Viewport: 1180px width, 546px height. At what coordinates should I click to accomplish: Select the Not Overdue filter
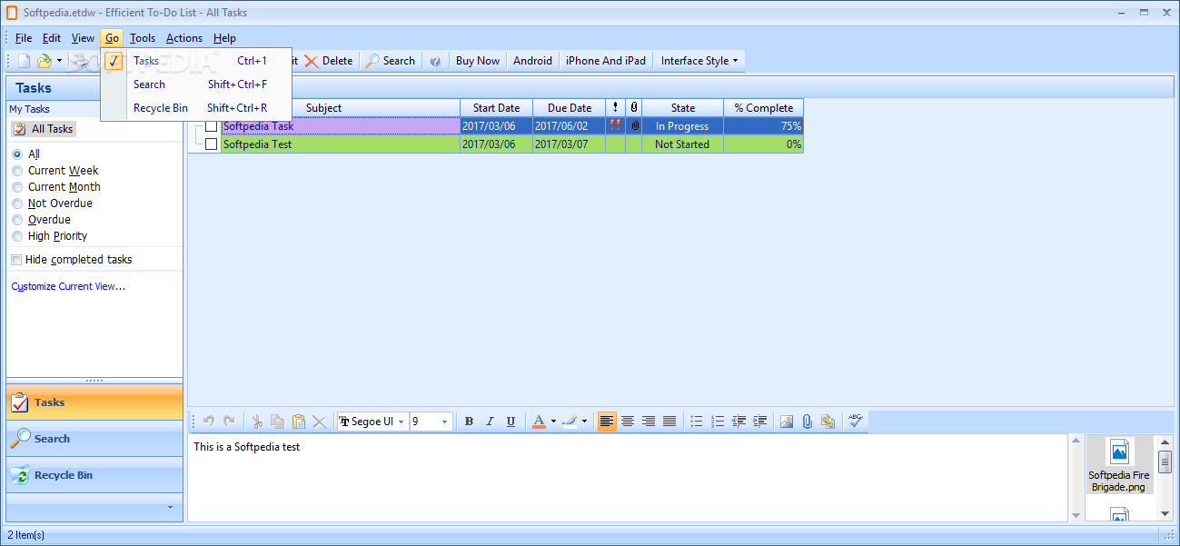pos(17,204)
